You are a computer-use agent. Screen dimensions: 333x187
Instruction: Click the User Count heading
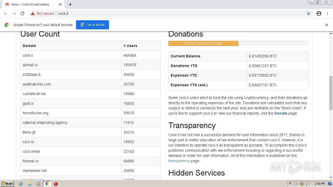[40, 34]
